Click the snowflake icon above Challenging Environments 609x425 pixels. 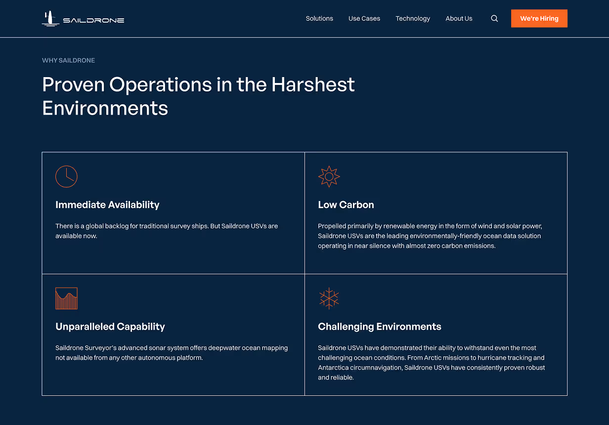point(329,298)
